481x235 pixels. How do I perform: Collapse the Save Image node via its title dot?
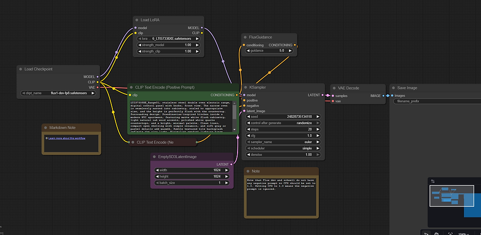point(393,88)
